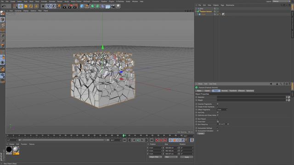
Task: Open the Size mode dropdown
Action: click(171, 157)
